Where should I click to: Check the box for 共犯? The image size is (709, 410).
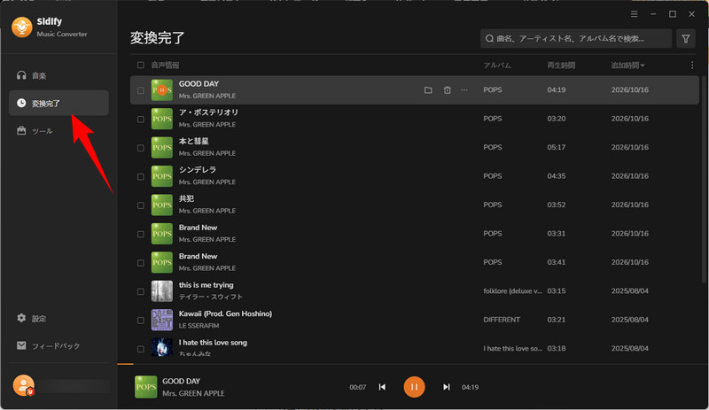[x=141, y=205]
